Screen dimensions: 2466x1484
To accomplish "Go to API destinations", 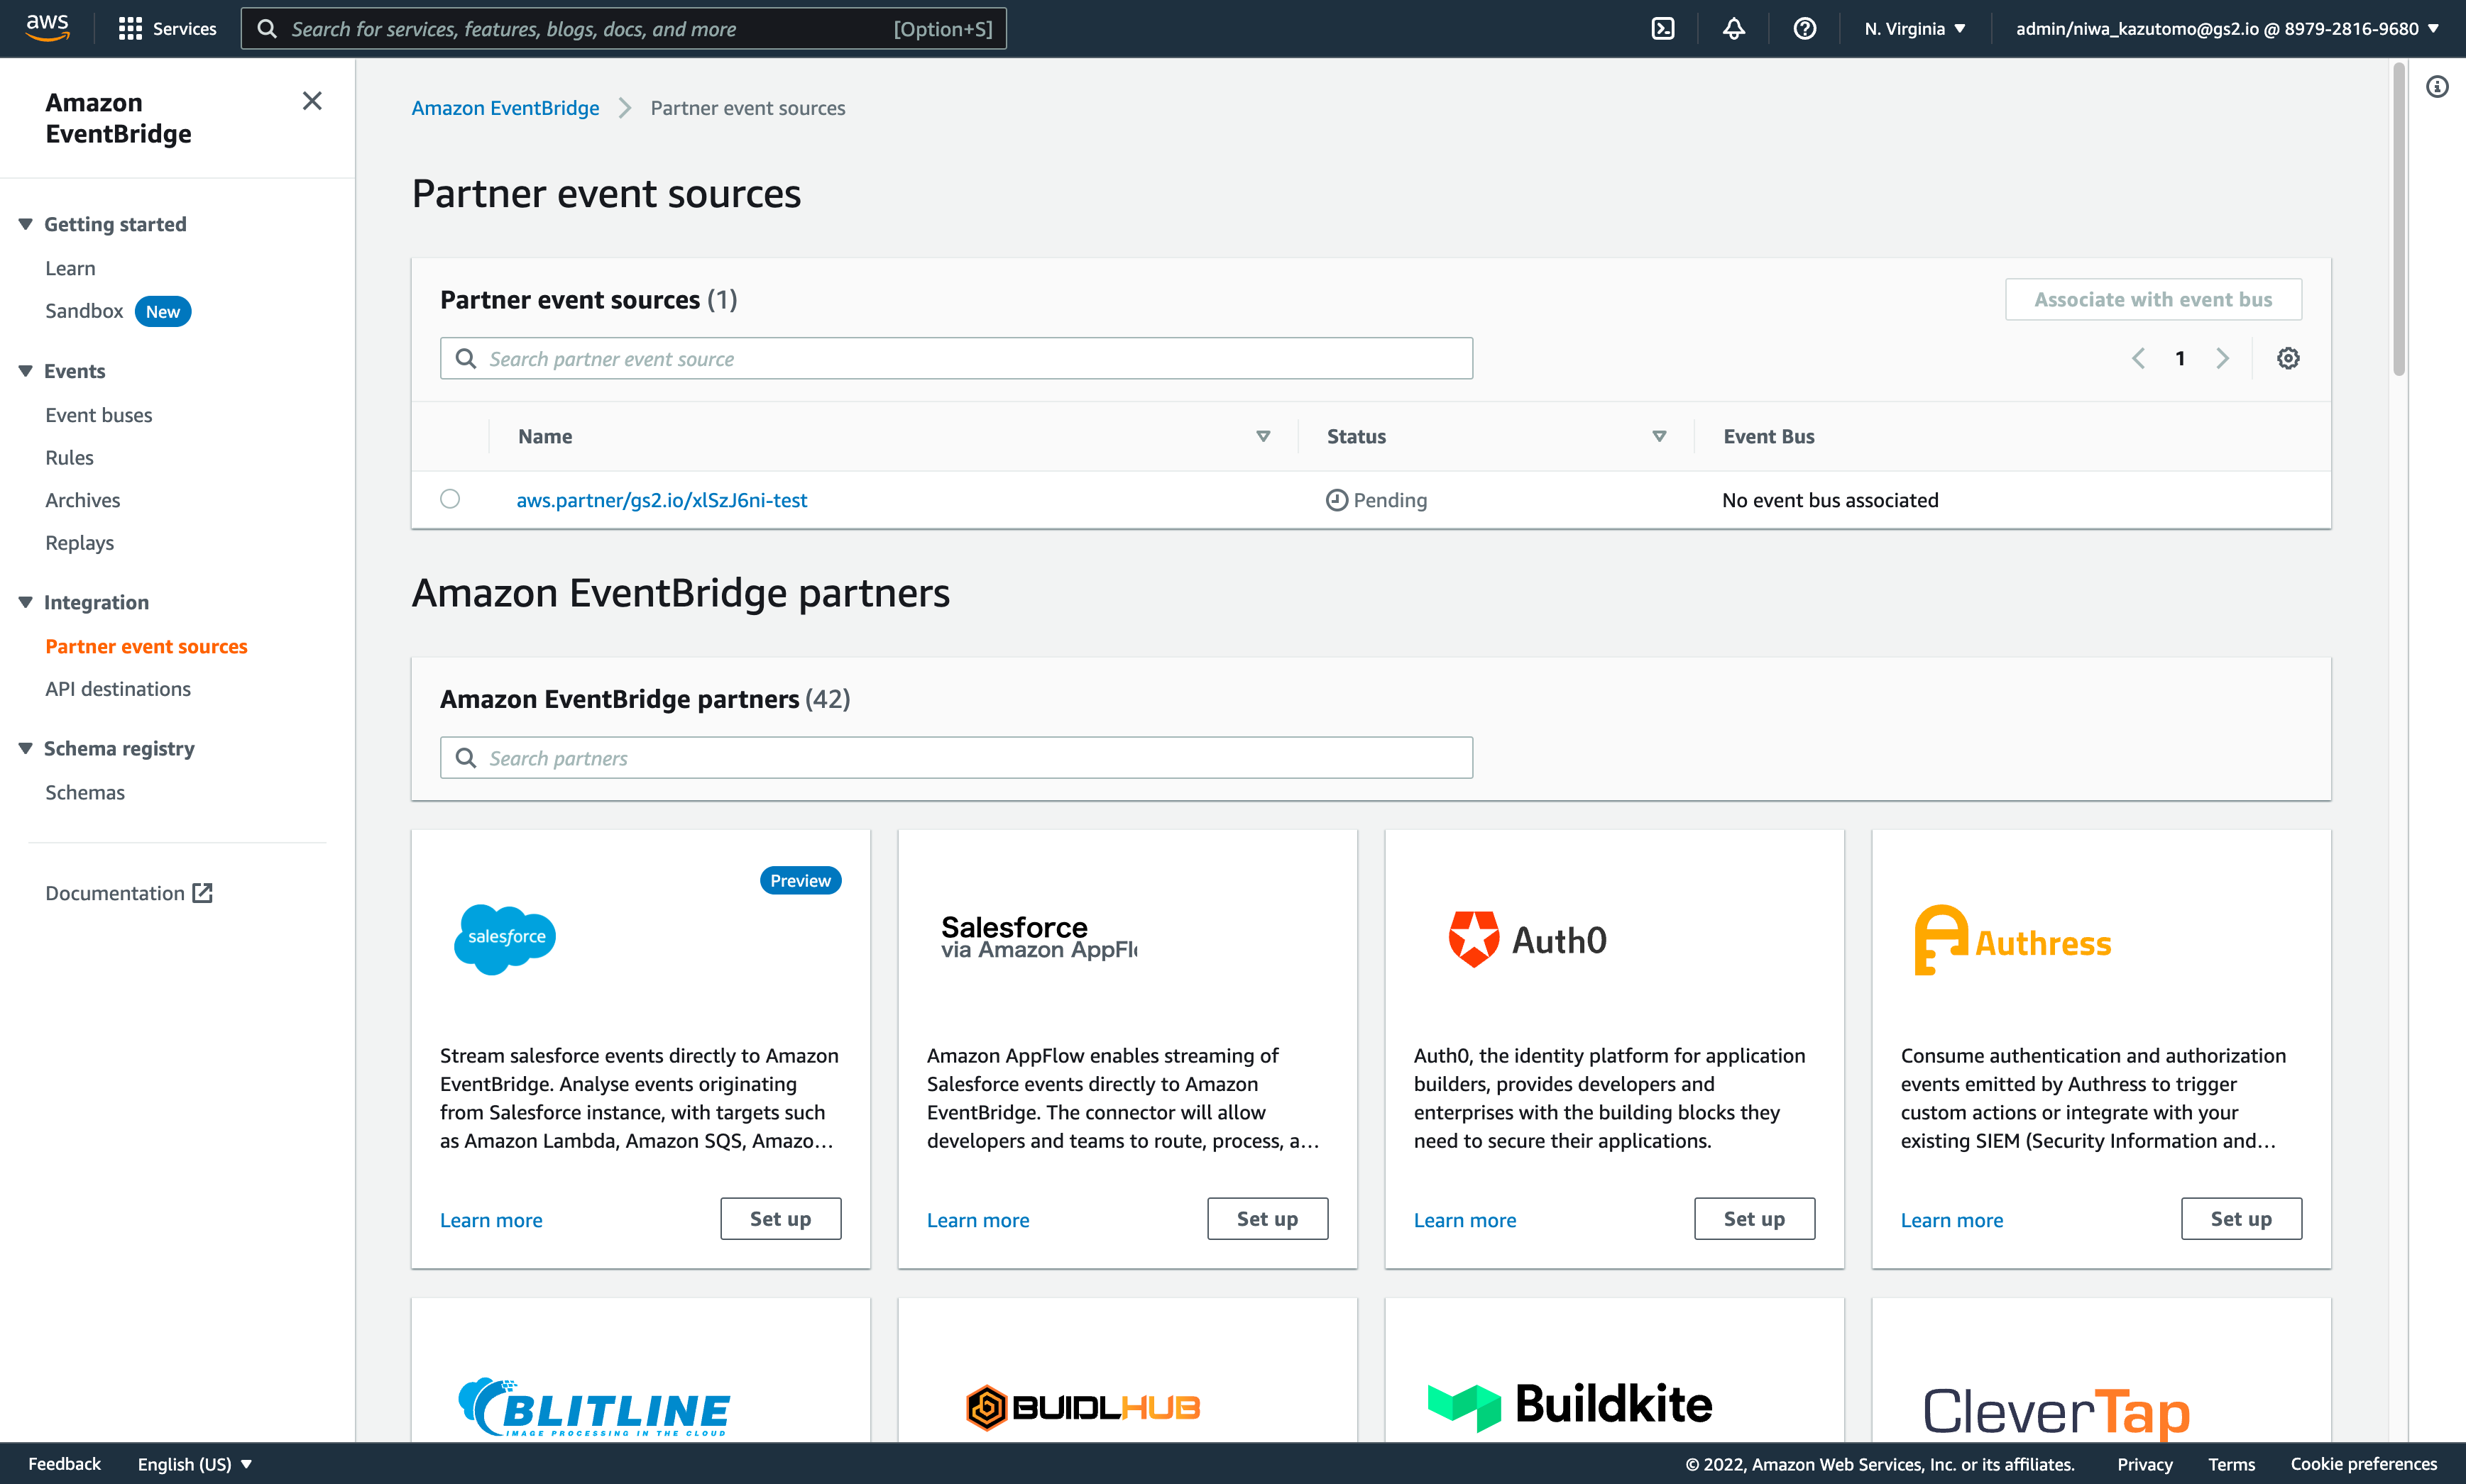I will (x=118, y=689).
